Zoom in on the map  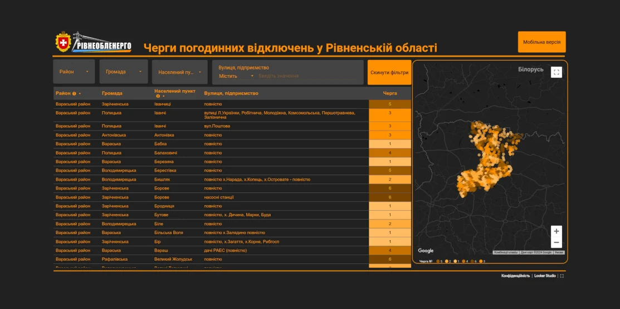556,231
